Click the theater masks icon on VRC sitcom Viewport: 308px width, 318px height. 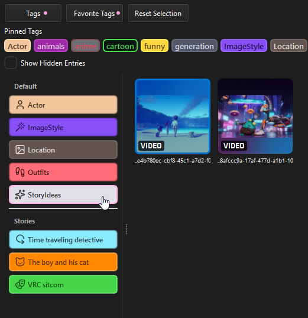click(20, 284)
